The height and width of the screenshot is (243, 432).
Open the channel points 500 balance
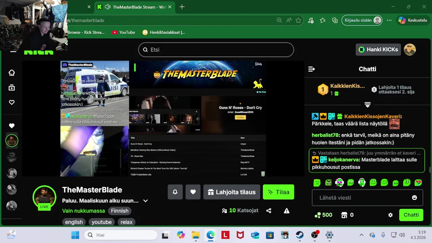323,215
